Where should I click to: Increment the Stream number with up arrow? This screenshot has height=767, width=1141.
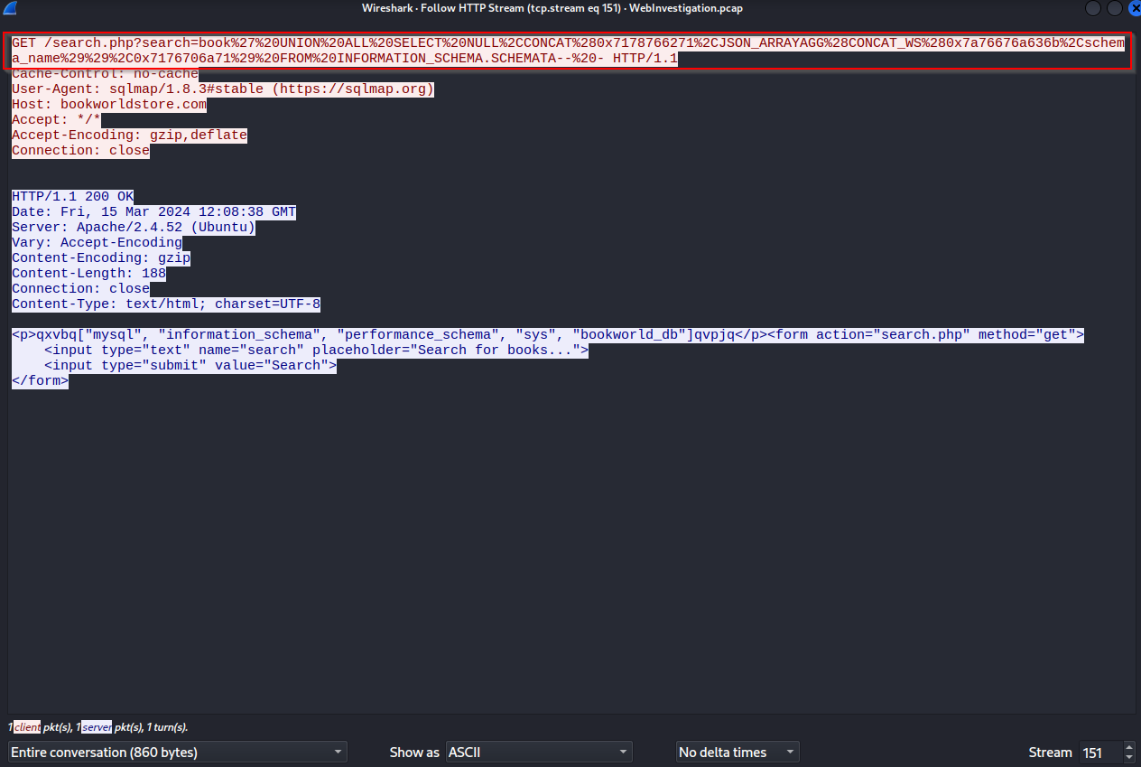(1128, 747)
